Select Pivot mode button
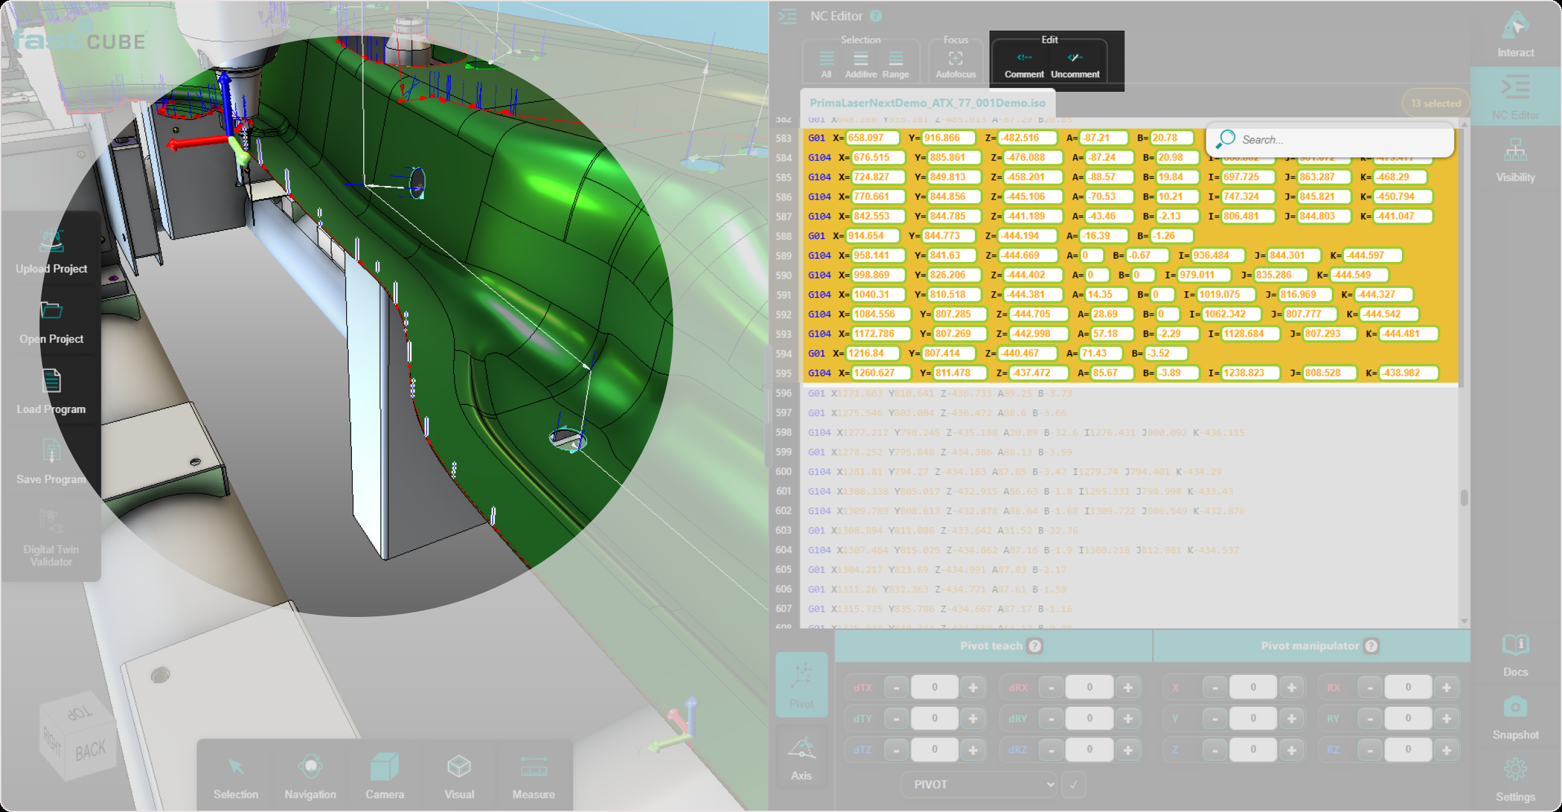The width and height of the screenshot is (1562, 812). pyautogui.click(x=801, y=685)
